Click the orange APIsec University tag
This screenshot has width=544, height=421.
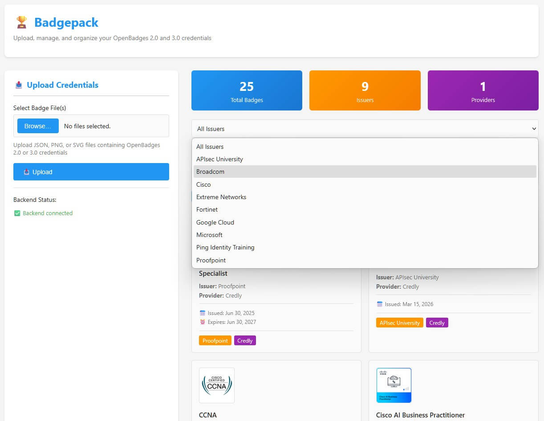tap(399, 323)
